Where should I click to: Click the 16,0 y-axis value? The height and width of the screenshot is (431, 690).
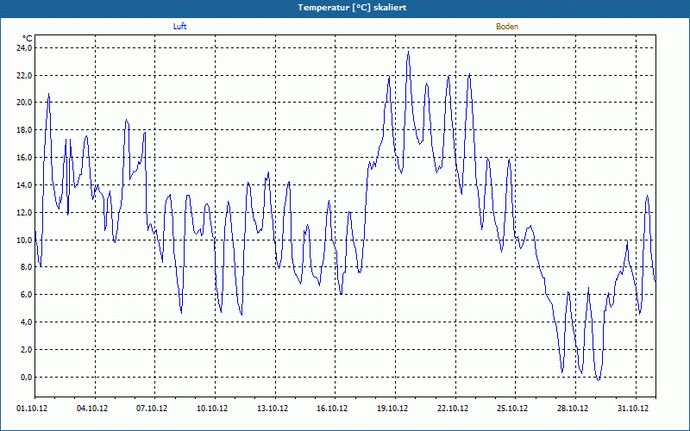[x=24, y=158]
